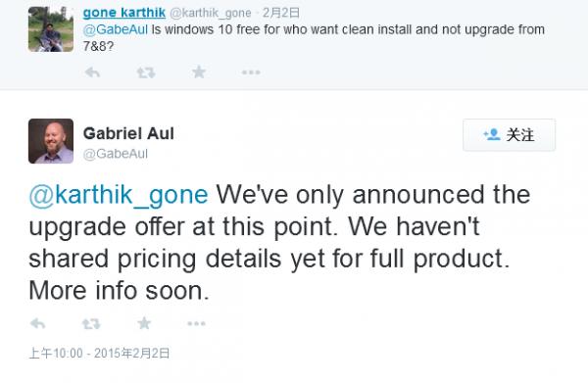Click the @GabeAul handle under name
The image size is (588, 383).
click(x=115, y=154)
